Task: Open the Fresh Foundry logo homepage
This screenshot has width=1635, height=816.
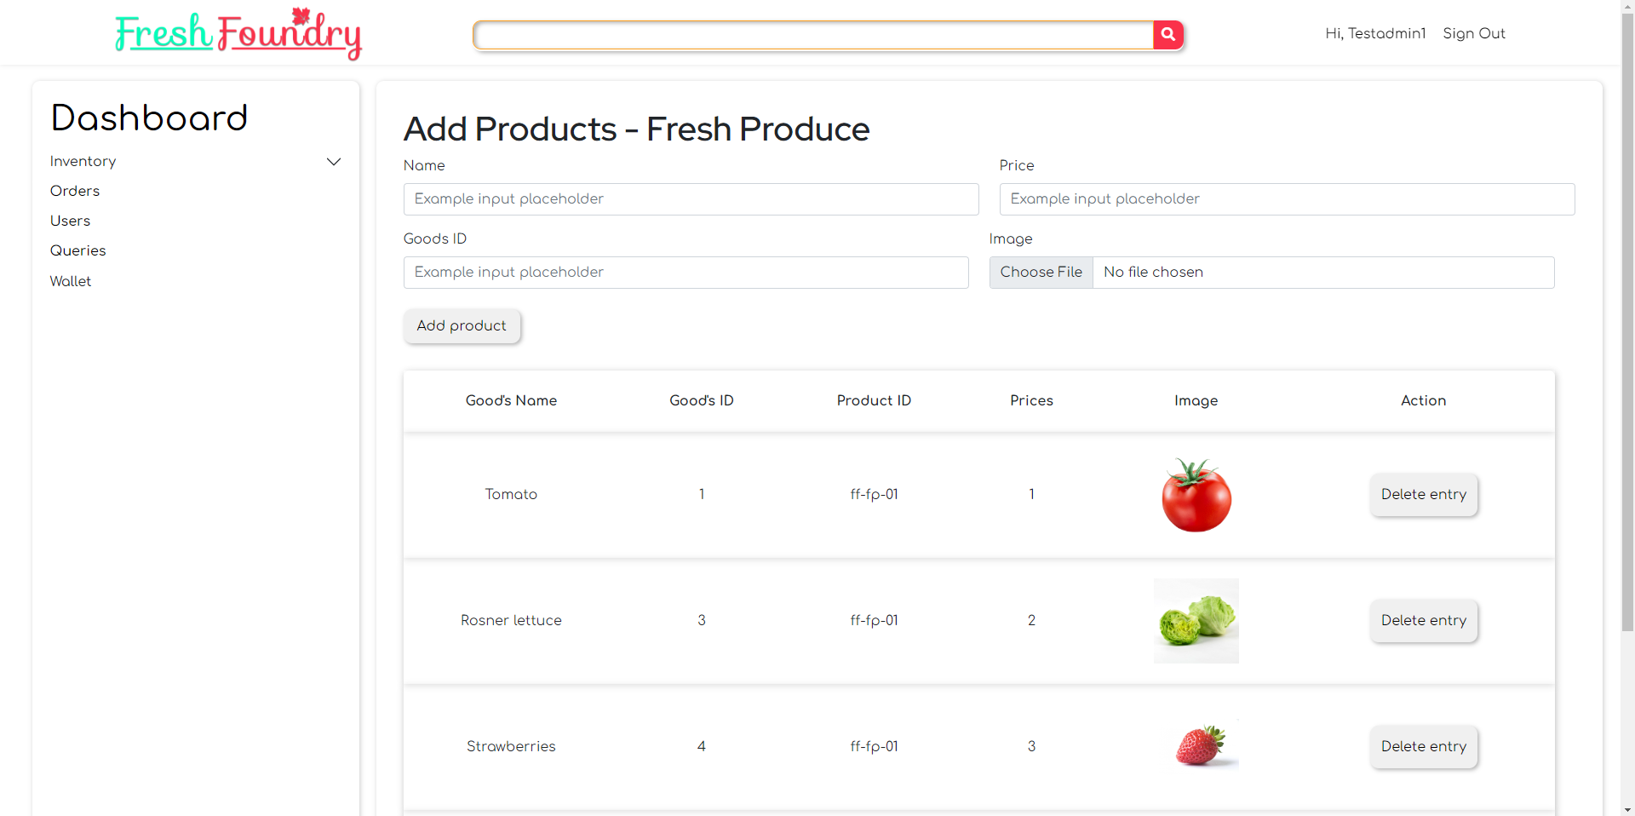Action: pos(238,34)
